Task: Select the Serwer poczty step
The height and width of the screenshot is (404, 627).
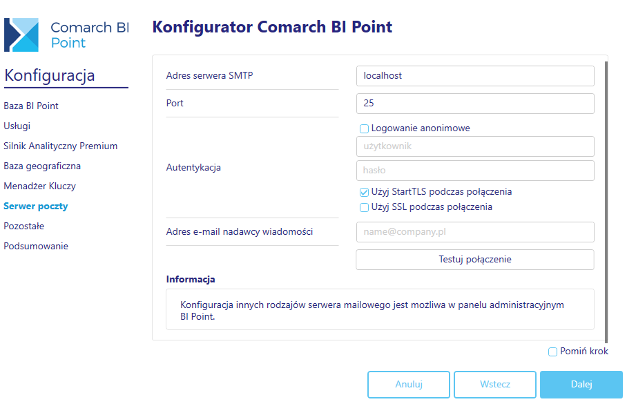Action: pos(36,206)
